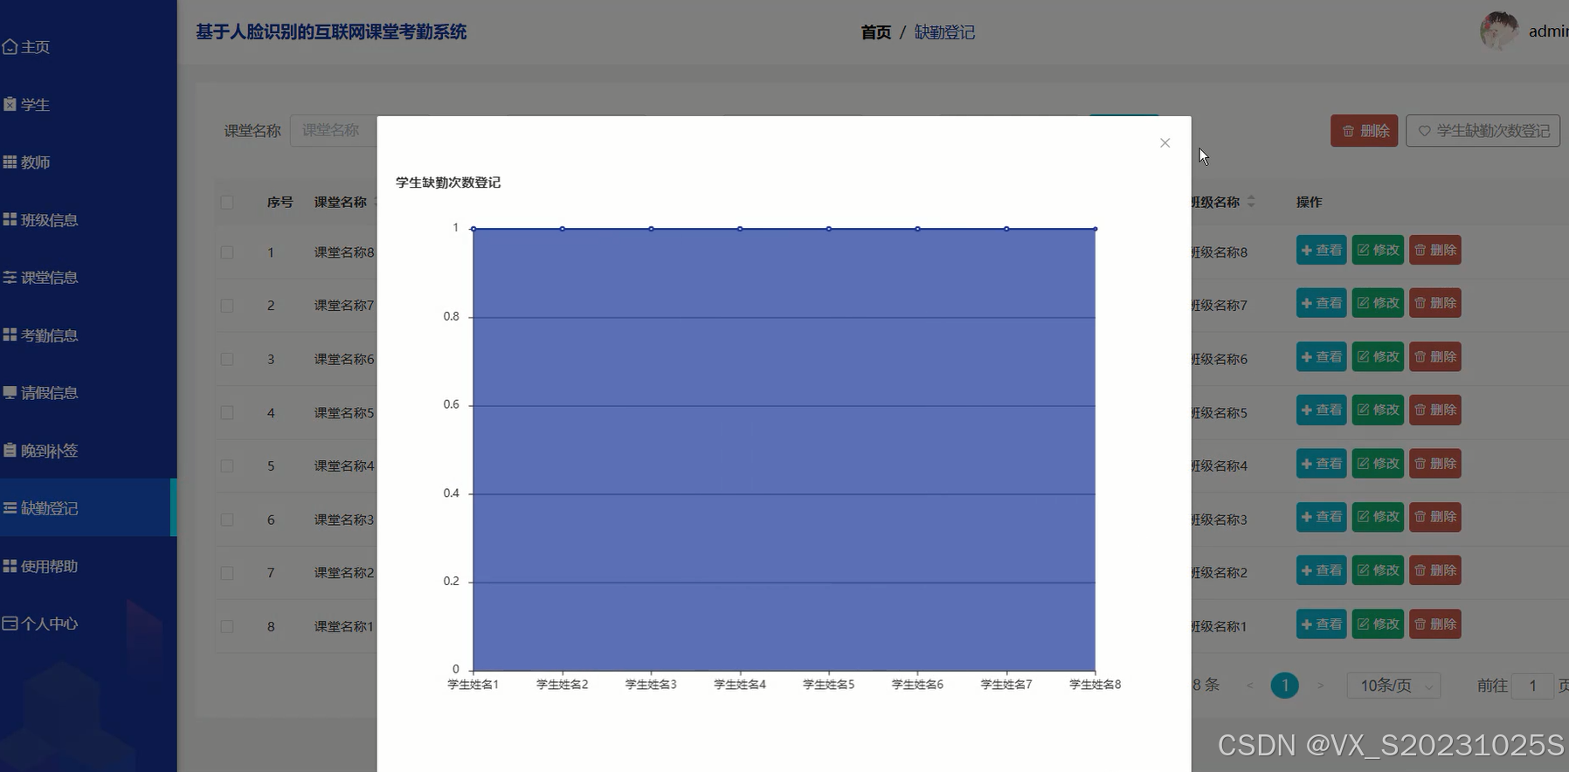Open the 教师 sidebar menu

click(x=87, y=162)
